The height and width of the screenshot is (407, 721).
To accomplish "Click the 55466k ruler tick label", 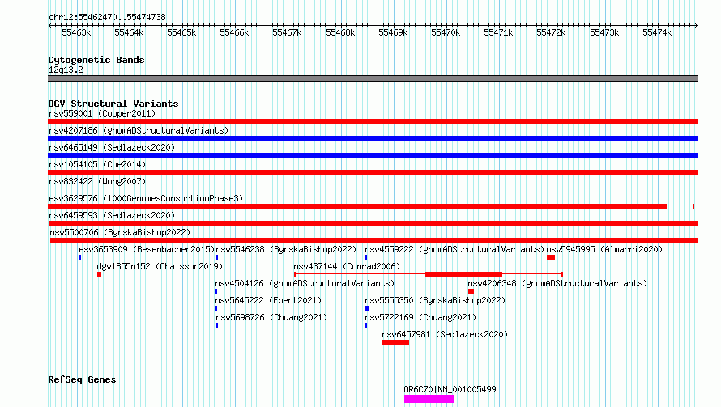I will pos(234,32).
